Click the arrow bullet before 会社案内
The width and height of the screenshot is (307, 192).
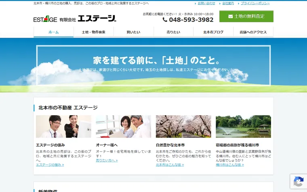pos(220,4)
